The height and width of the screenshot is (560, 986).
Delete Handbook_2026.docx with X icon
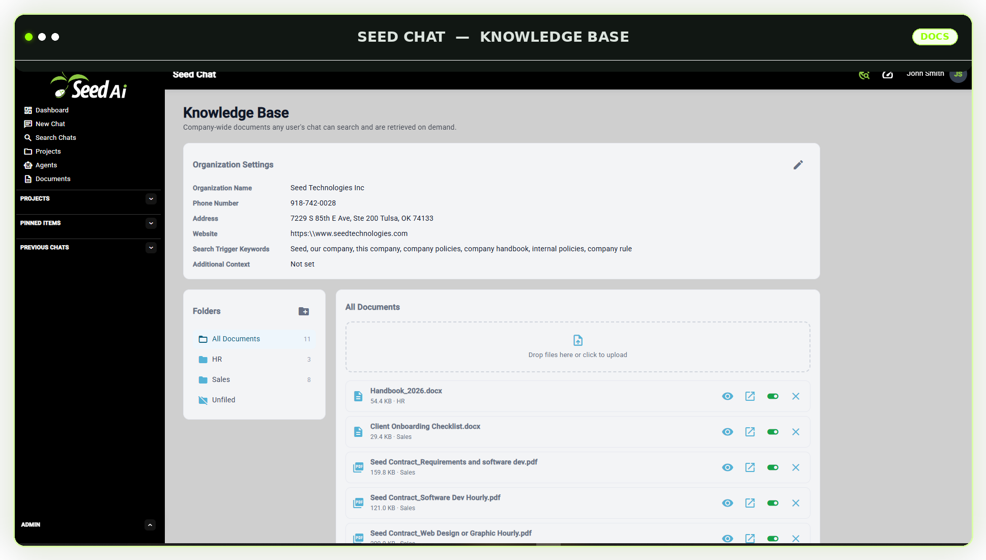tap(796, 396)
